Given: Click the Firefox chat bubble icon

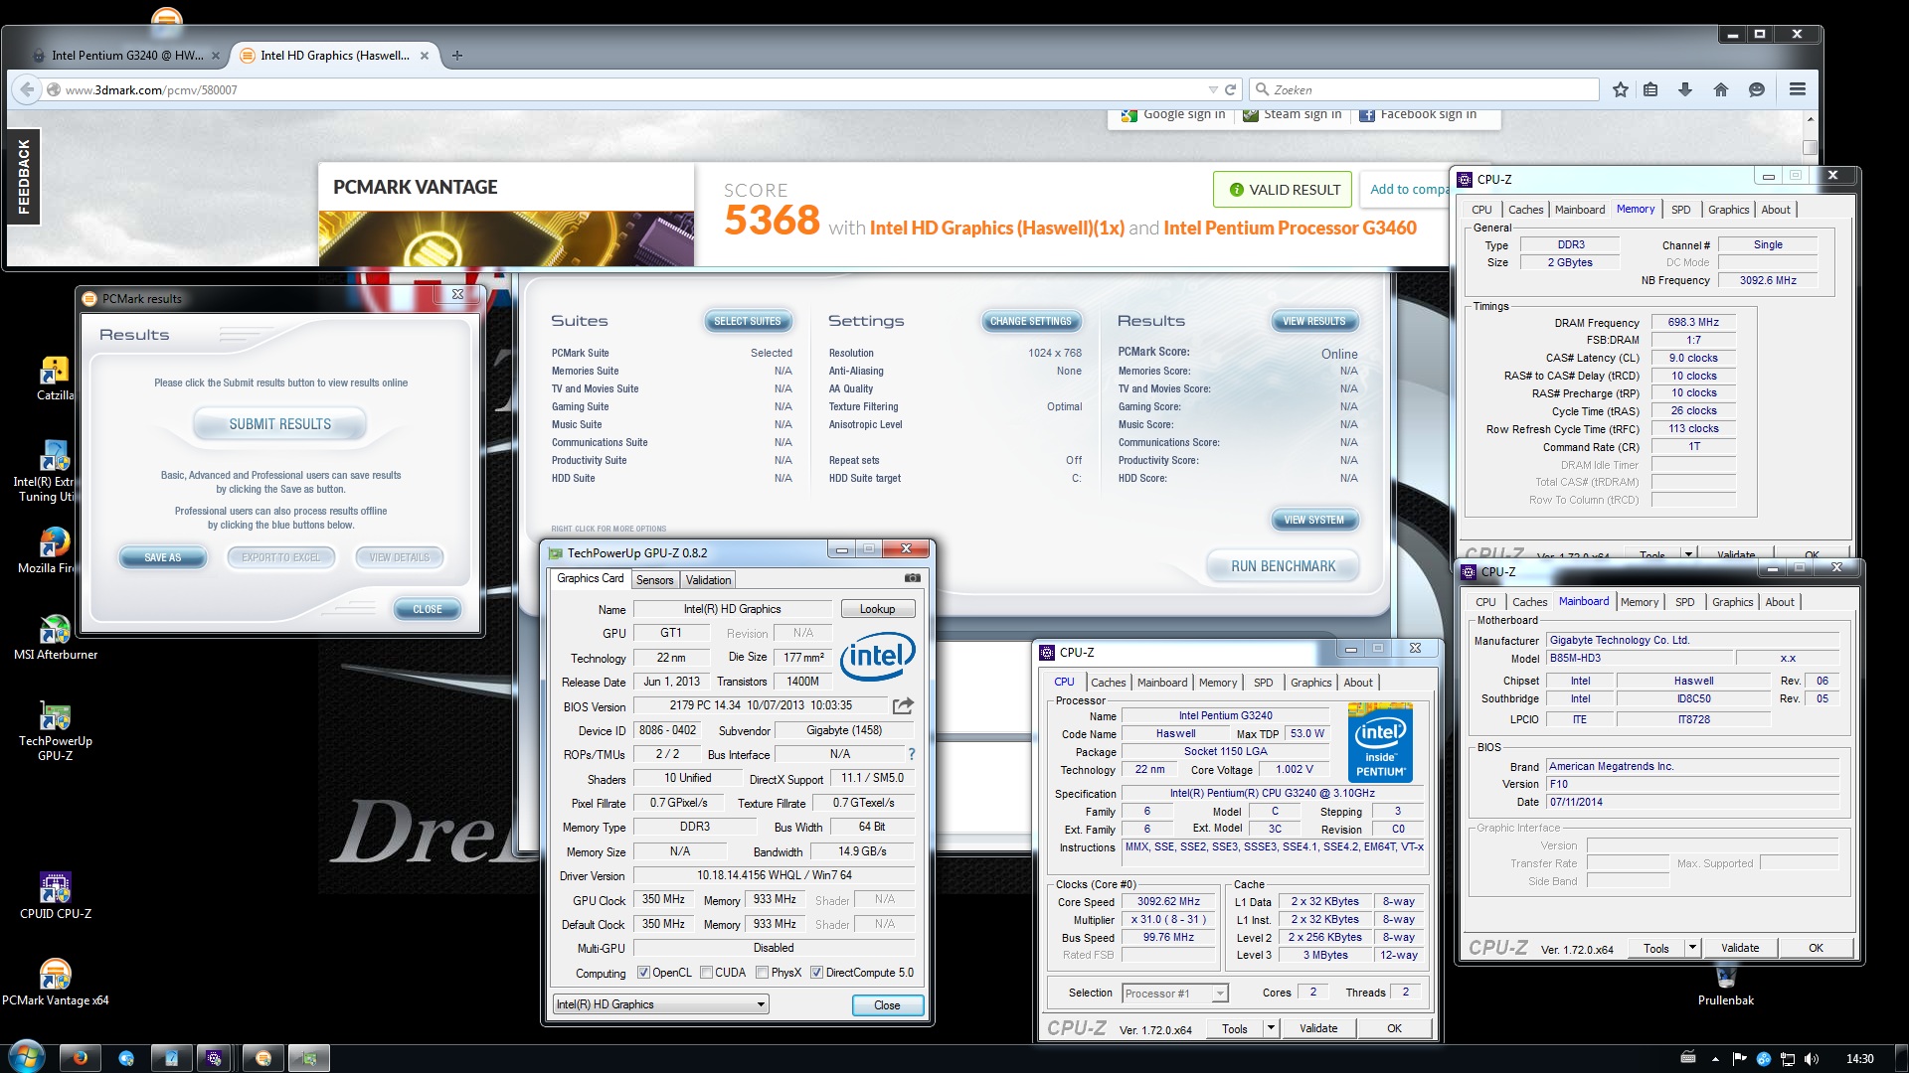Looking at the screenshot, I should 1757,89.
